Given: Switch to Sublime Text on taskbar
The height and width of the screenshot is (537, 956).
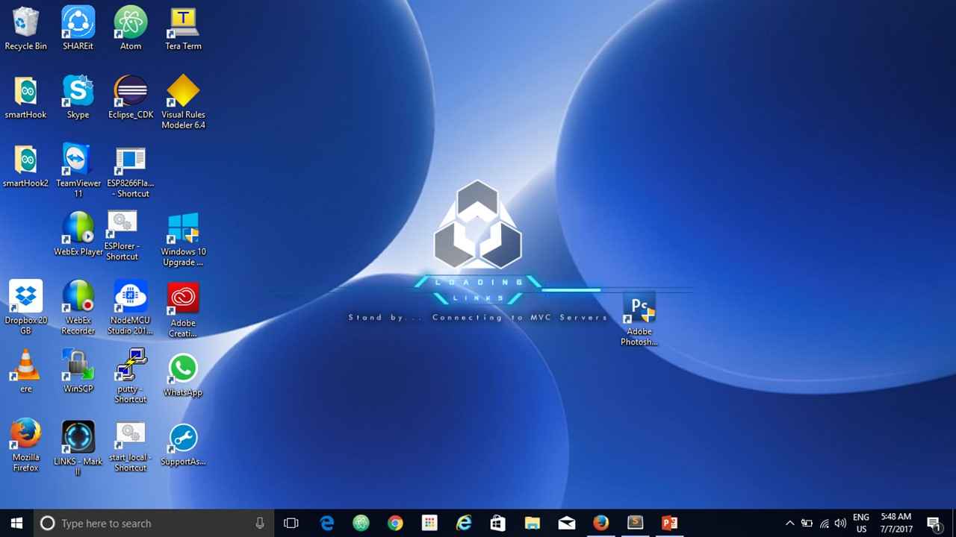Looking at the screenshot, I should pyautogui.click(x=636, y=523).
